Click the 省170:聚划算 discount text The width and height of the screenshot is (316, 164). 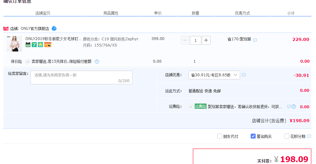point(239,39)
